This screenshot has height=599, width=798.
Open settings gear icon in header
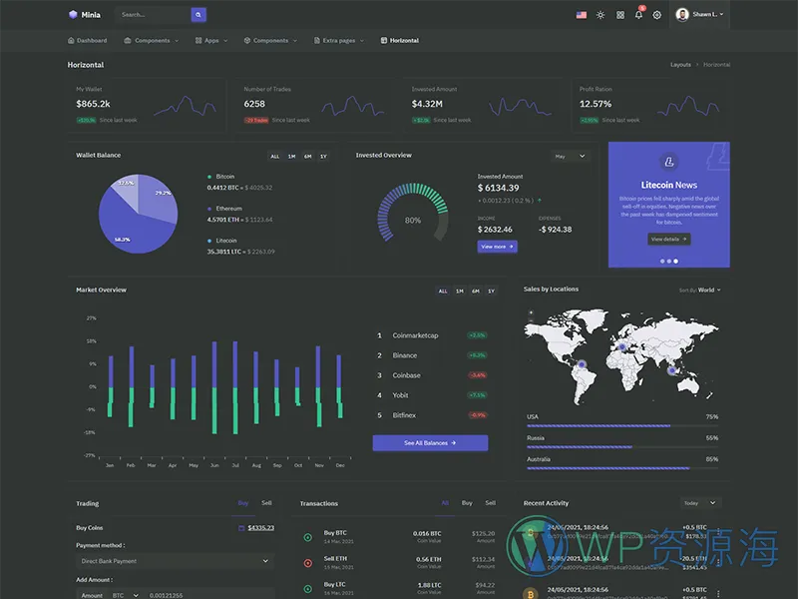coord(657,15)
